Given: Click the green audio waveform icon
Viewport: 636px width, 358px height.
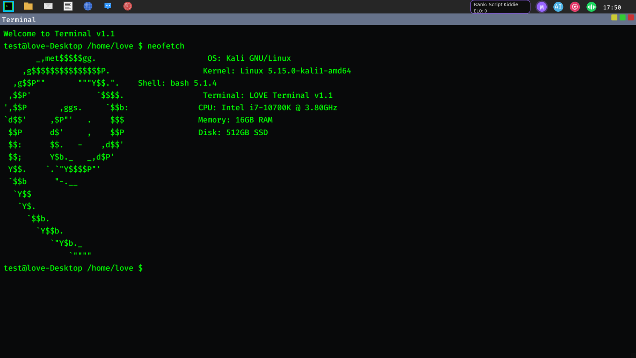Looking at the screenshot, I should click(591, 7).
